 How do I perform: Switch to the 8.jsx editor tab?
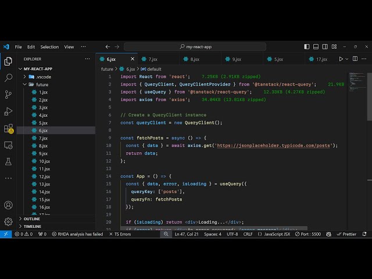[194, 59]
